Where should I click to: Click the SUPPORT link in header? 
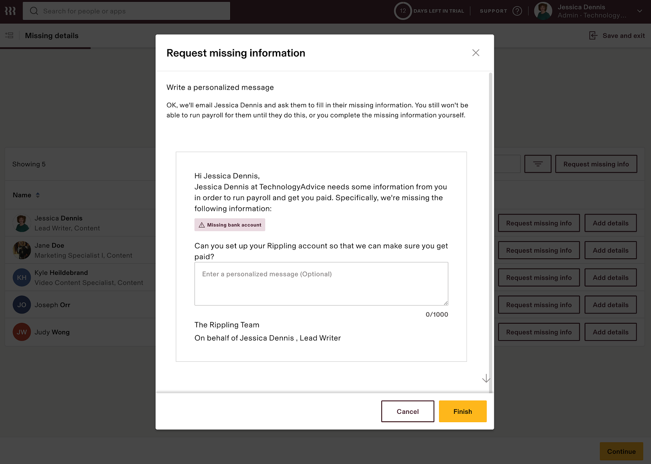tap(493, 11)
